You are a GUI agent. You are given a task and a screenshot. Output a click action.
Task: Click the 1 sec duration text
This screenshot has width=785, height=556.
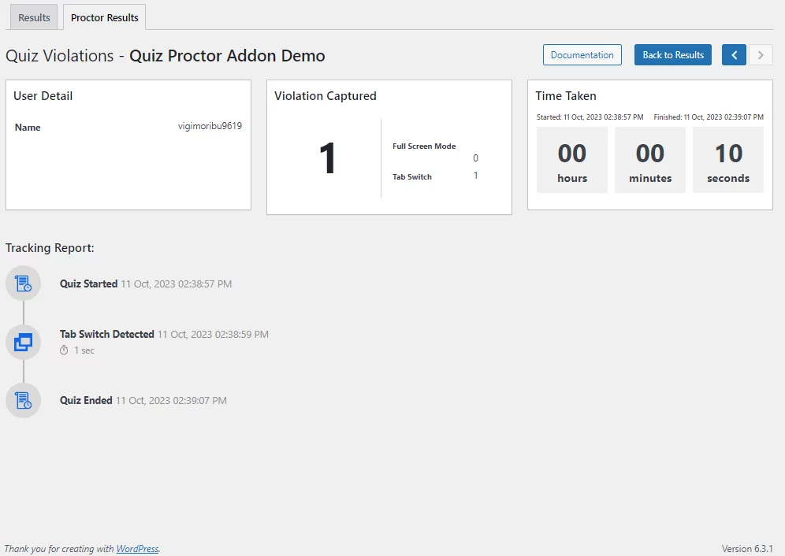coord(84,350)
